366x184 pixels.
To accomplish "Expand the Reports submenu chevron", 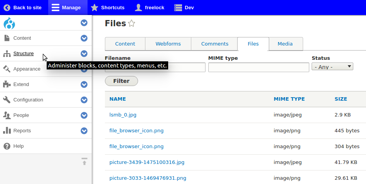I will pos(84,130).
